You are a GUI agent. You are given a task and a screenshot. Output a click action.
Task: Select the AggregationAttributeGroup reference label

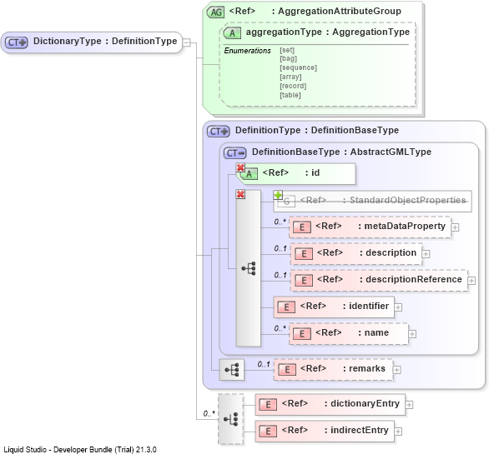pyautogui.click(x=315, y=11)
